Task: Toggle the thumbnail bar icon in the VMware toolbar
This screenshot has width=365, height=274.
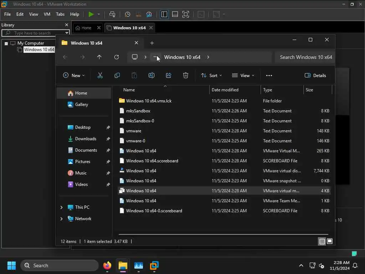Action: 175,14
